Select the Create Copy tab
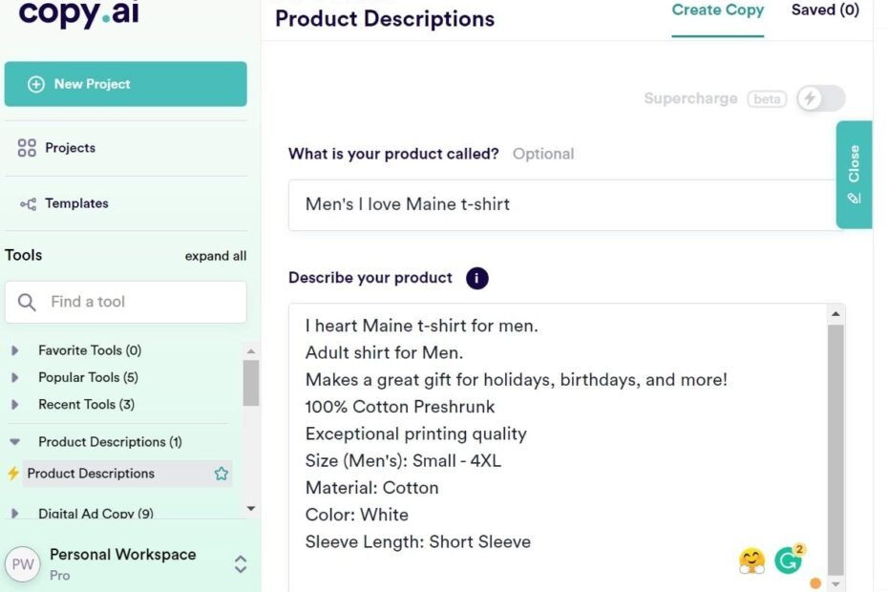Screen dimensions: 888x592 (x=717, y=11)
